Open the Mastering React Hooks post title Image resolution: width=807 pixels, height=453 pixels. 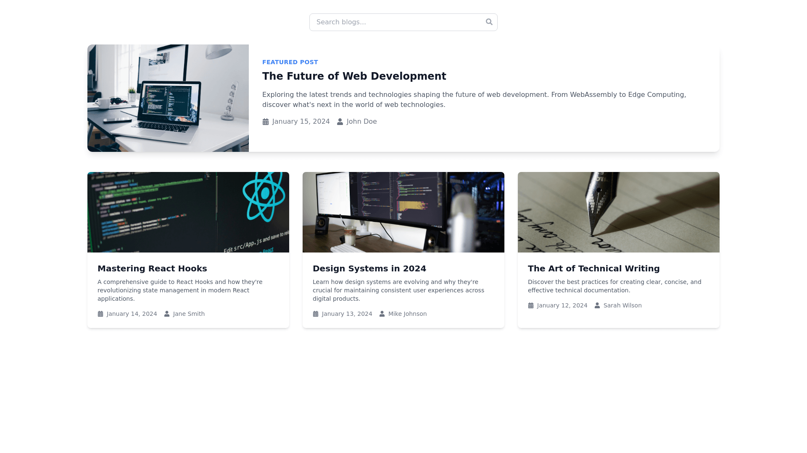click(152, 268)
